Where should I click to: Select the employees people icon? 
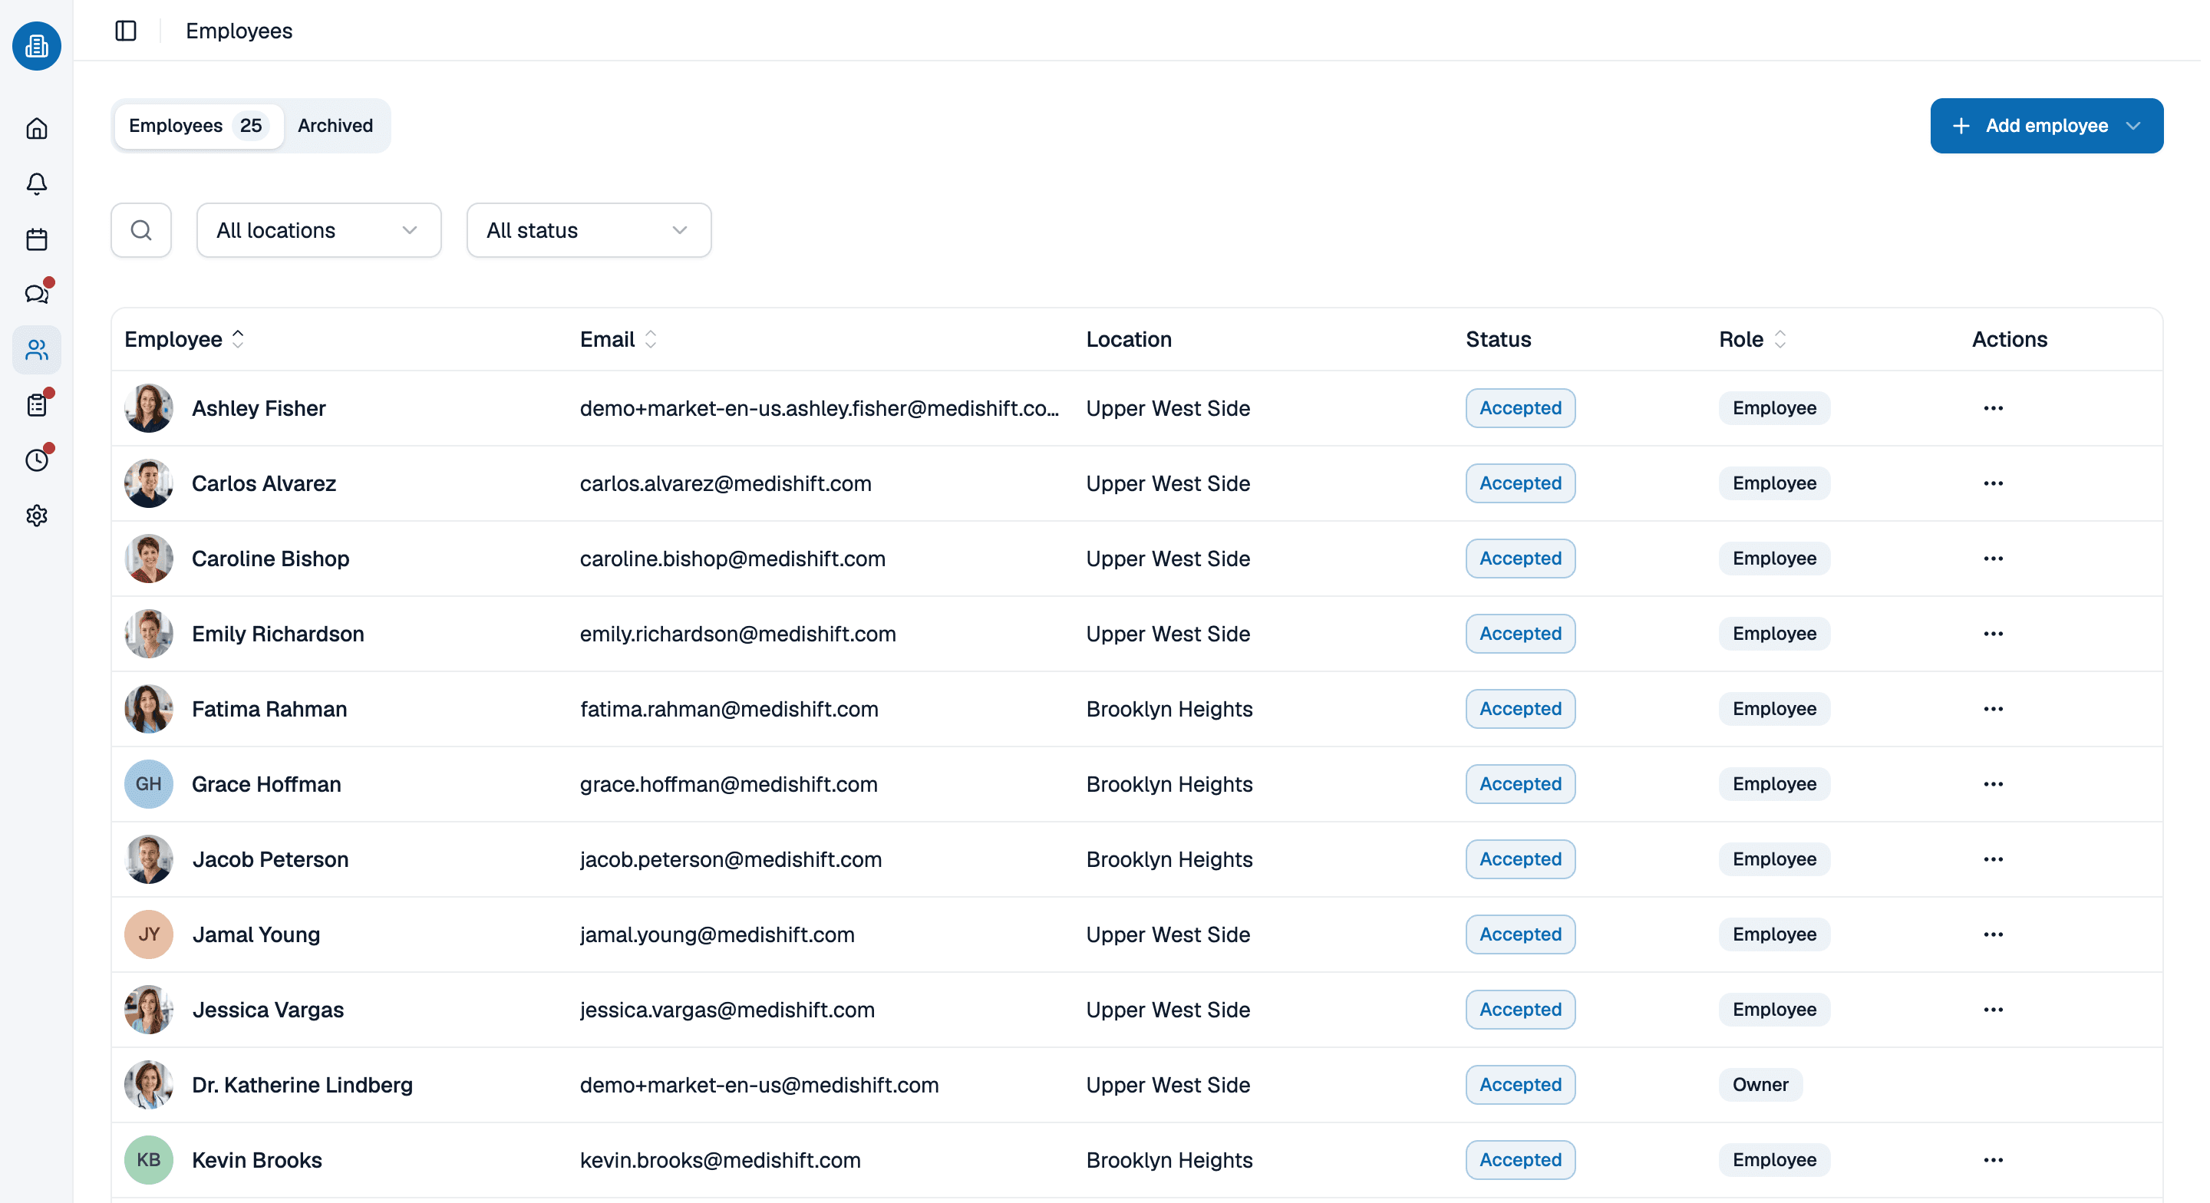pyautogui.click(x=36, y=350)
